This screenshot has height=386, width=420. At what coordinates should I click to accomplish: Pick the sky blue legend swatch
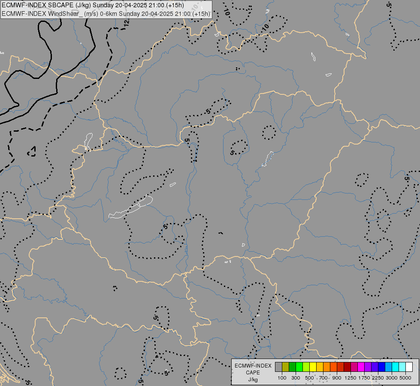388,367
